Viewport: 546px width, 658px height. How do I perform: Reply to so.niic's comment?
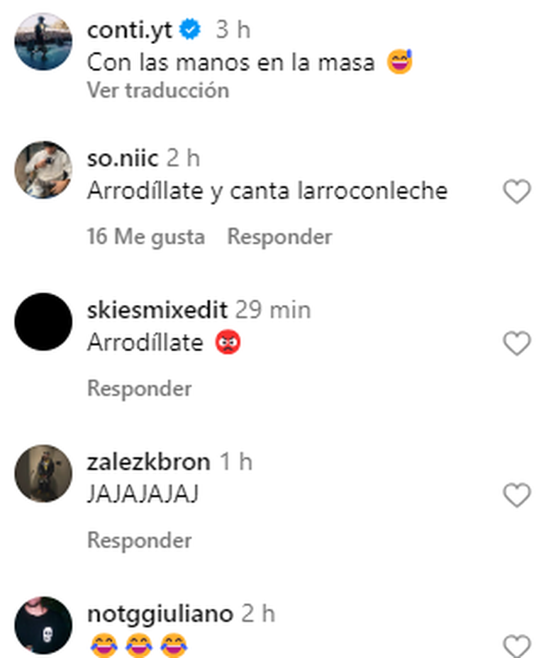279,237
